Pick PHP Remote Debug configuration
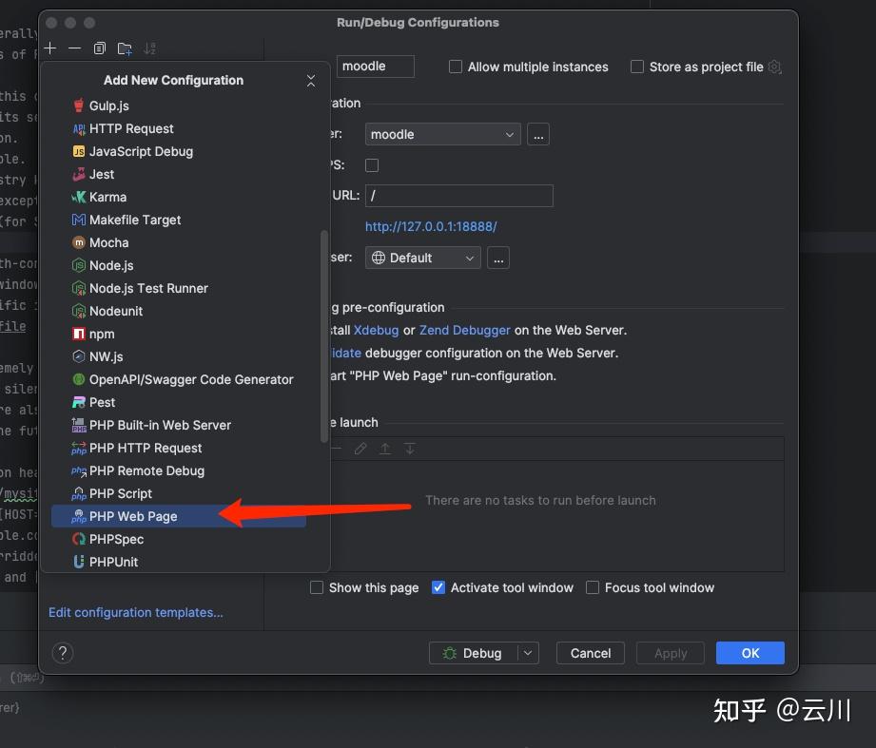This screenshot has width=876, height=748. (x=179, y=471)
